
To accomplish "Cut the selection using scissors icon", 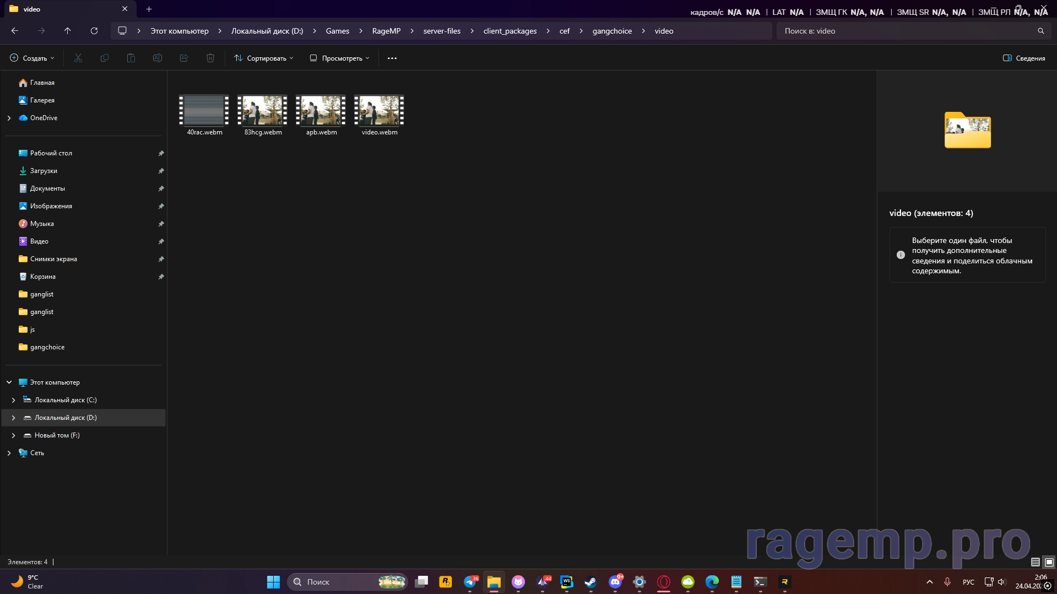I will point(78,58).
